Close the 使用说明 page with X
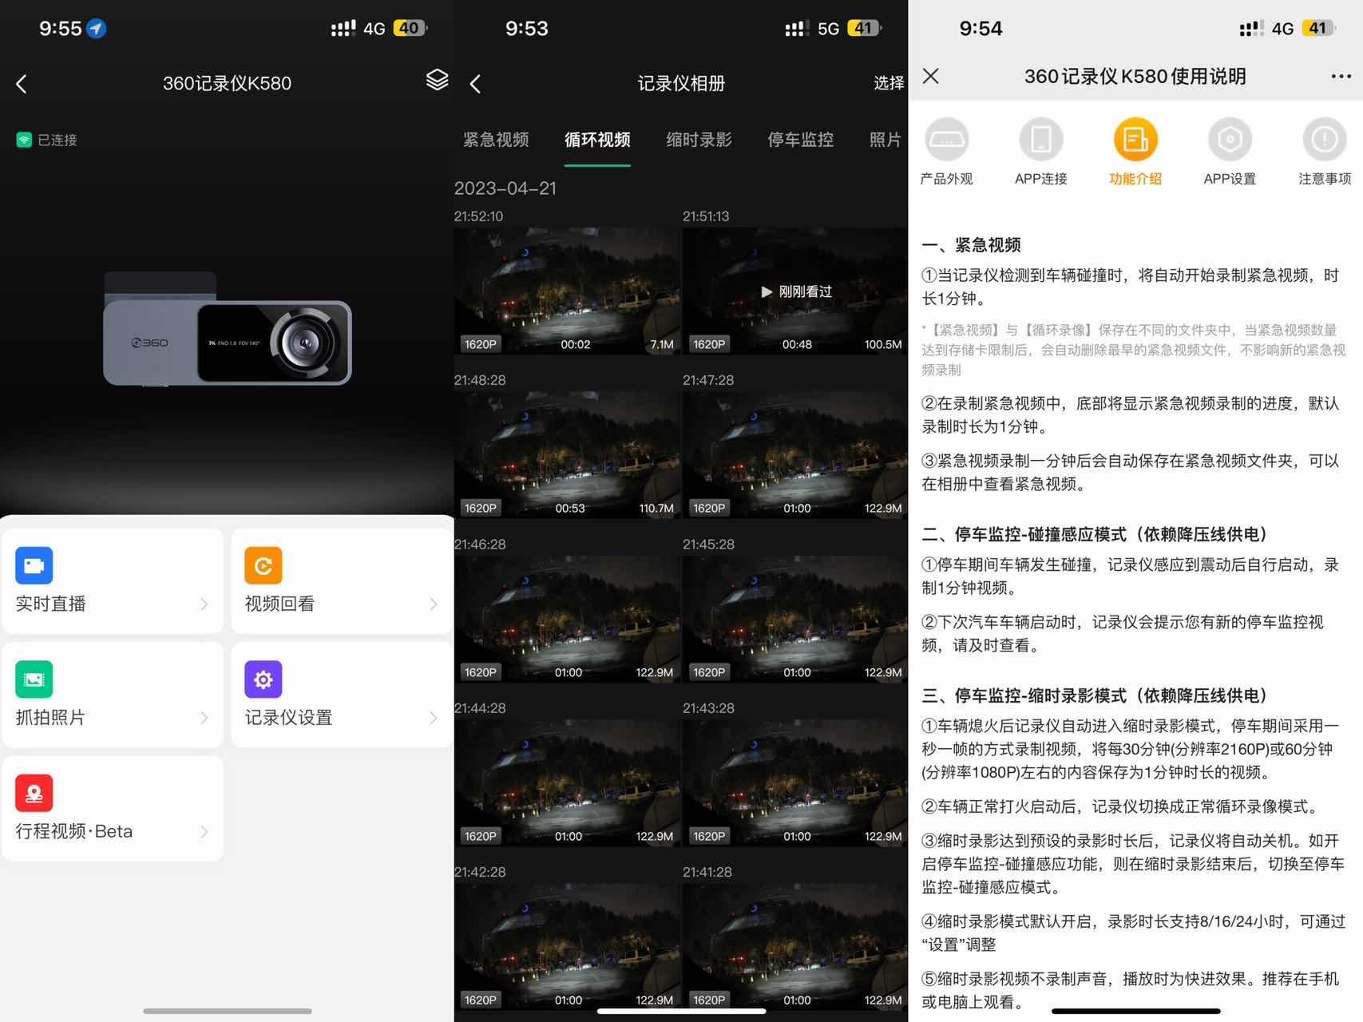 929,76
